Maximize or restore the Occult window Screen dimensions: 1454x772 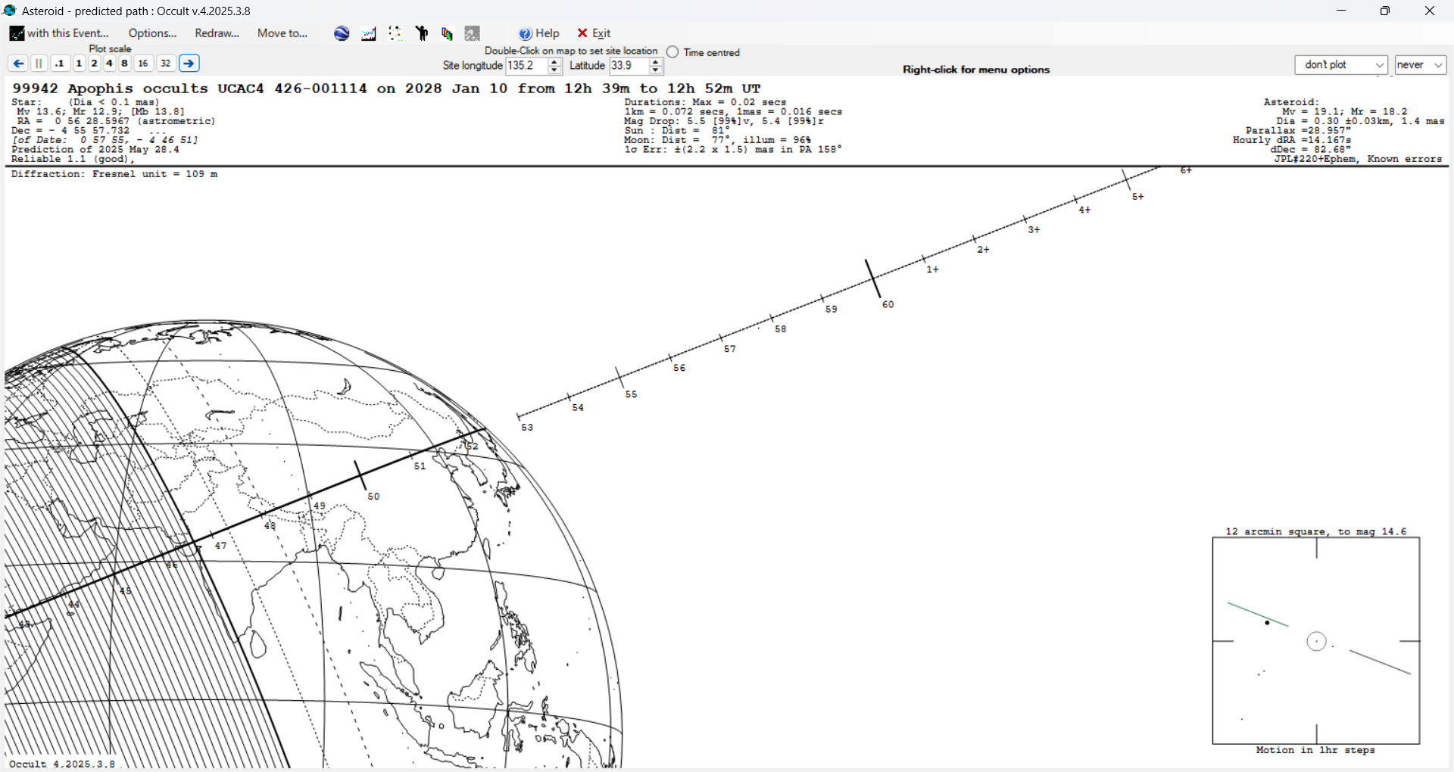click(x=1385, y=11)
